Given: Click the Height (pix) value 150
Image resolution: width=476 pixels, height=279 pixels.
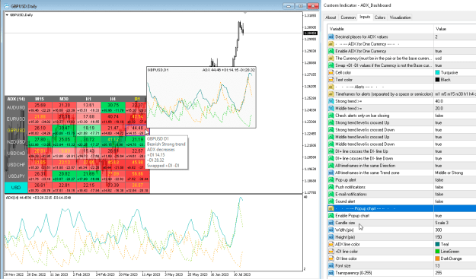Looking at the screenshot, I should pyautogui.click(x=439, y=237).
